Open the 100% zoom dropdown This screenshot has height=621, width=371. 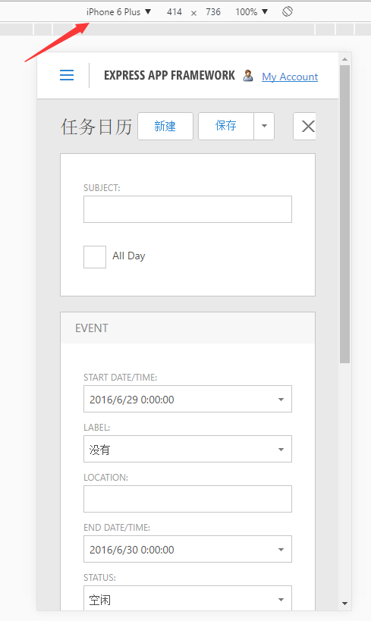pos(251,12)
